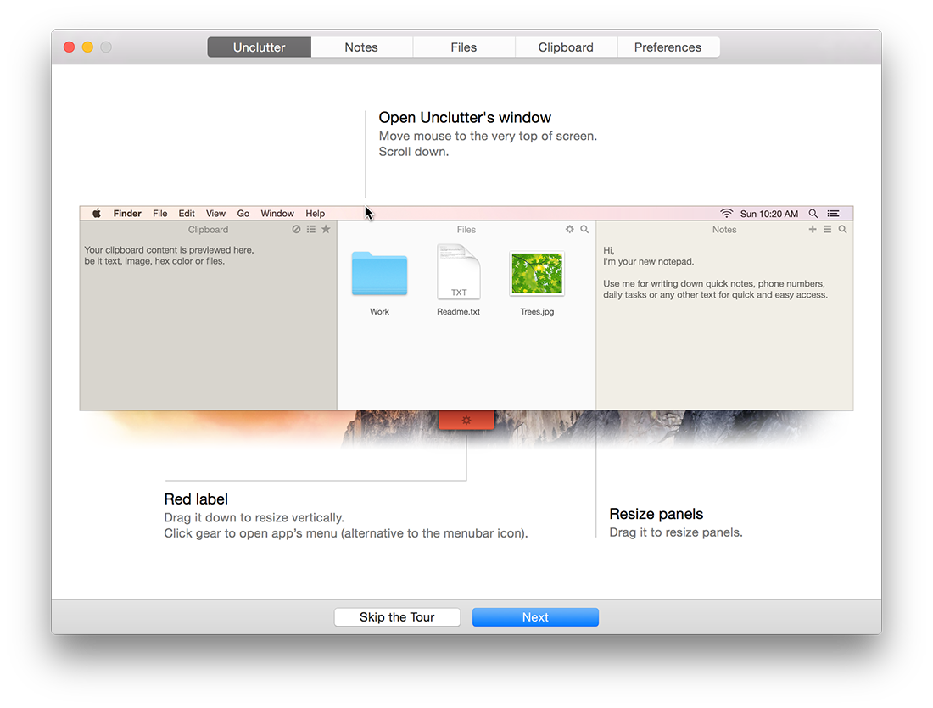This screenshot has width=933, height=708.
Task: Click the Wi-Fi status icon
Action: pyautogui.click(x=727, y=213)
